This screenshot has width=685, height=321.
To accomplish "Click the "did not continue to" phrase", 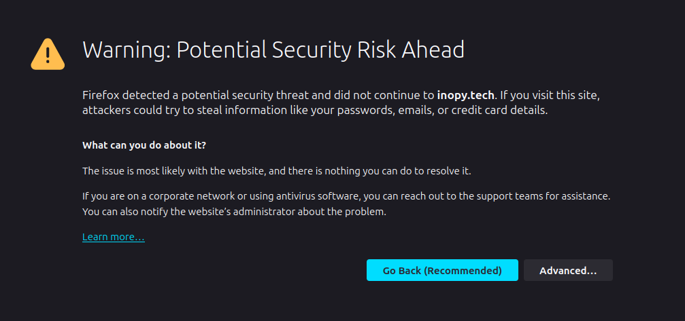I will (384, 95).
